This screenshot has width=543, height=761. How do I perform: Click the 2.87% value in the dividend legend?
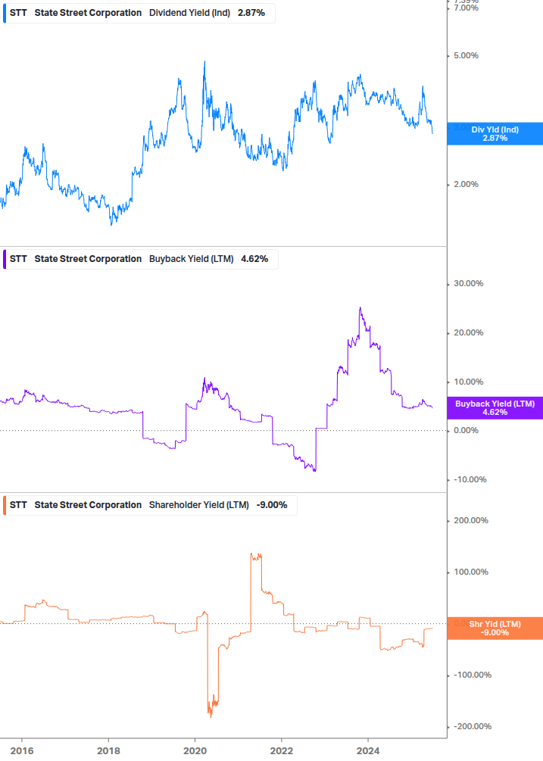coord(251,13)
